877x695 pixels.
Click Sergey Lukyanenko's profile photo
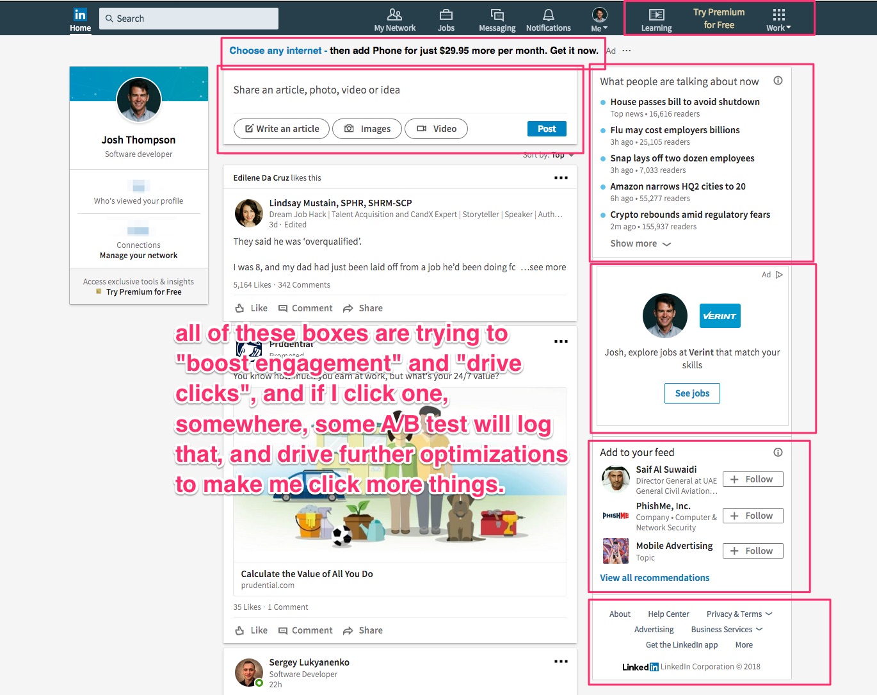(249, 673)
